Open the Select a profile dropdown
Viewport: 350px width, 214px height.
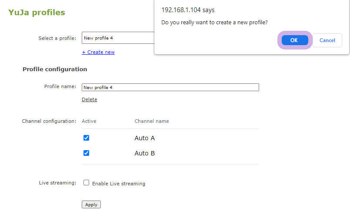coord(117,38)
